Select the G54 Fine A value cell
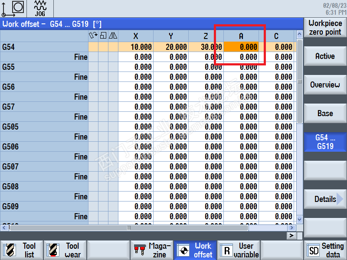 pos(241,57)
